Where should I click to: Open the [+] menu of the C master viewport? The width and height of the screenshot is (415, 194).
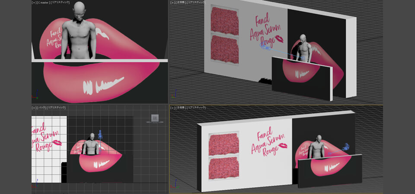pos(34,3)
